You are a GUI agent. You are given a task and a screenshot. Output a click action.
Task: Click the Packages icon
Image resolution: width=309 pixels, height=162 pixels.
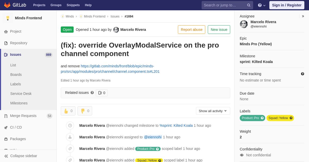pyautogui.click(x=6, y=139)
